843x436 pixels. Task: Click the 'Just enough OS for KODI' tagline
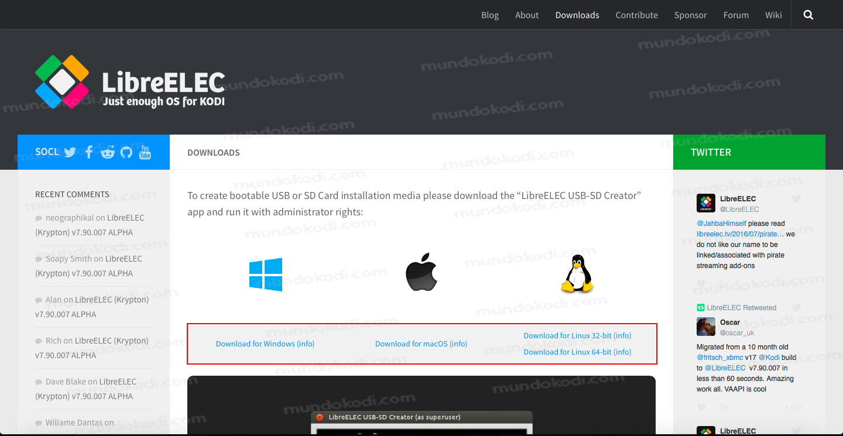tap(164, 101)
